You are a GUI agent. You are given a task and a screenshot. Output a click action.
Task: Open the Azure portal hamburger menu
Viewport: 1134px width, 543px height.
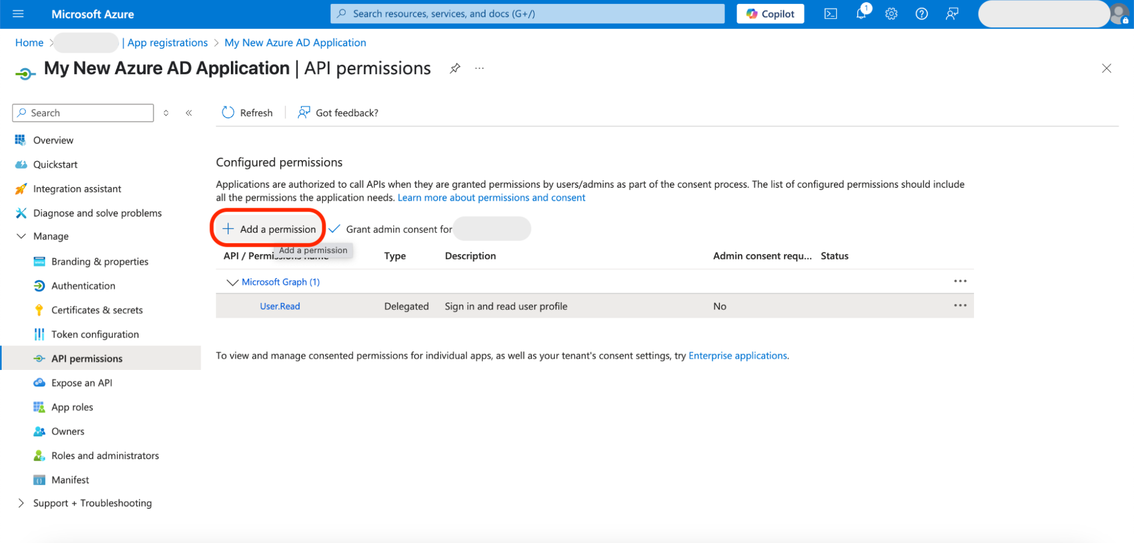coord(18,14)
